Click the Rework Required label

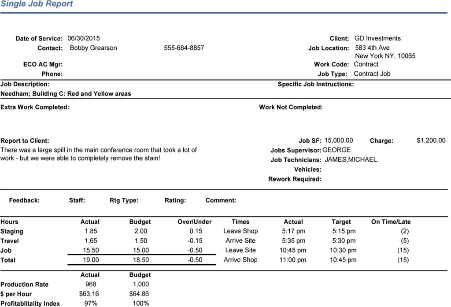(x=295, y=179)
